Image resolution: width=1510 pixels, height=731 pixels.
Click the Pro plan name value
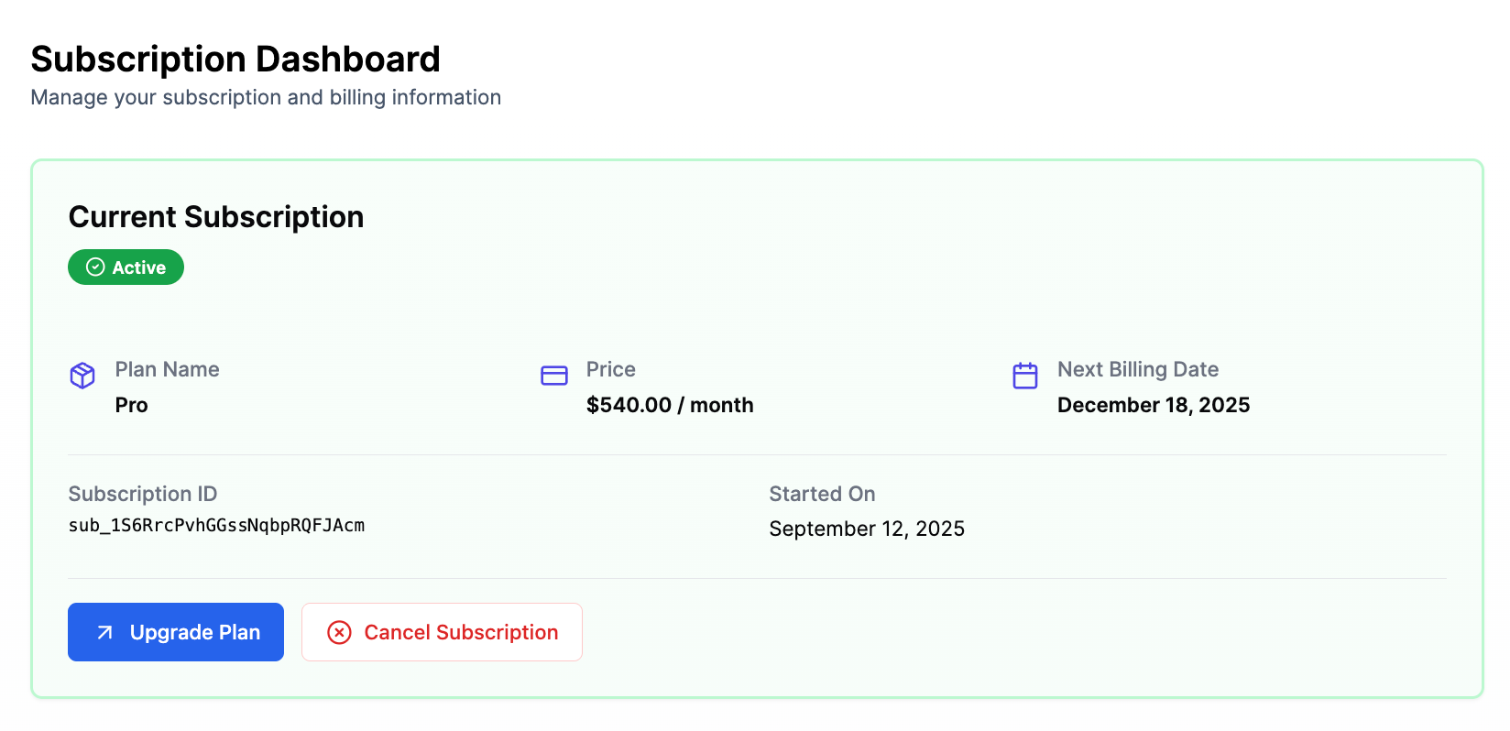click(x=131, y=405)
